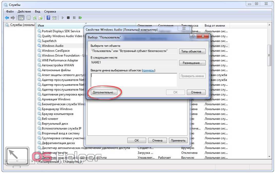275x173 pixels.
Task: Sort by the Тип запуска column header
Action: [x=191, y=26]
